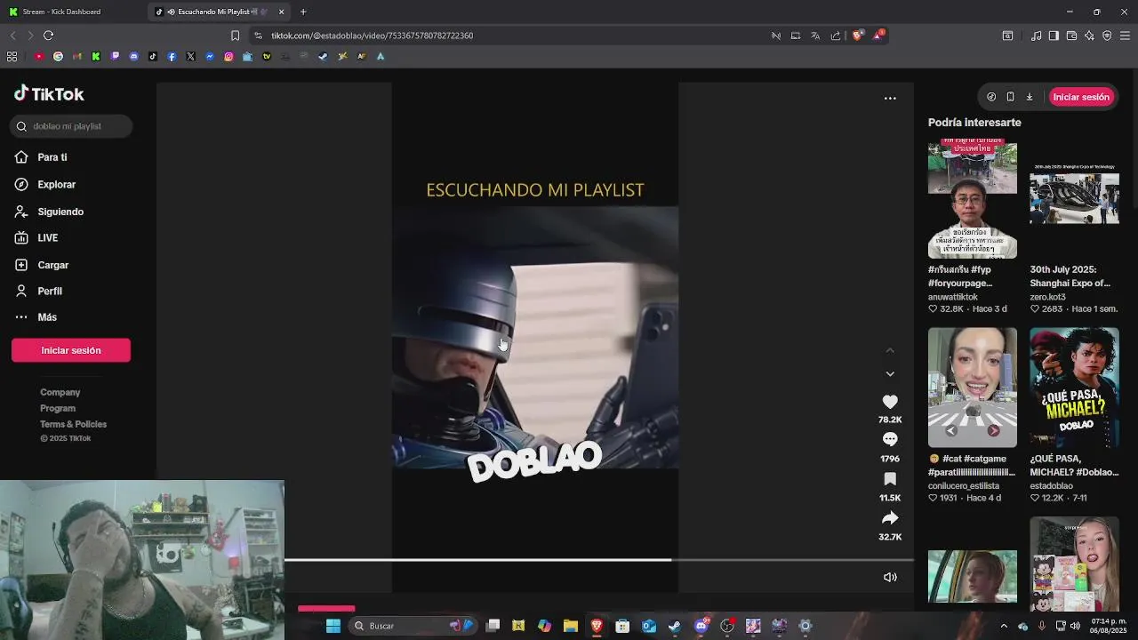Open the Facebook bookmark
This screenshot has height=640, width=1138.
click(172, 56)
